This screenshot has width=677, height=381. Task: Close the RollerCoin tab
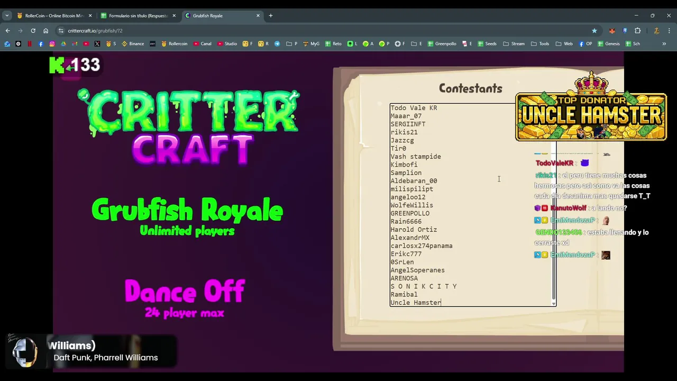90,15
